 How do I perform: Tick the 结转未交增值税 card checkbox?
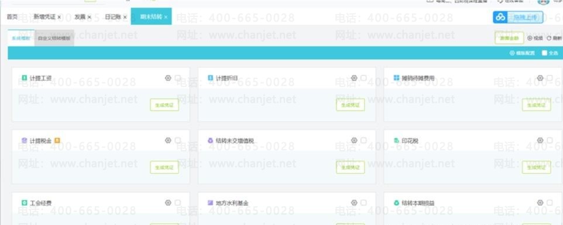point(363,140)
